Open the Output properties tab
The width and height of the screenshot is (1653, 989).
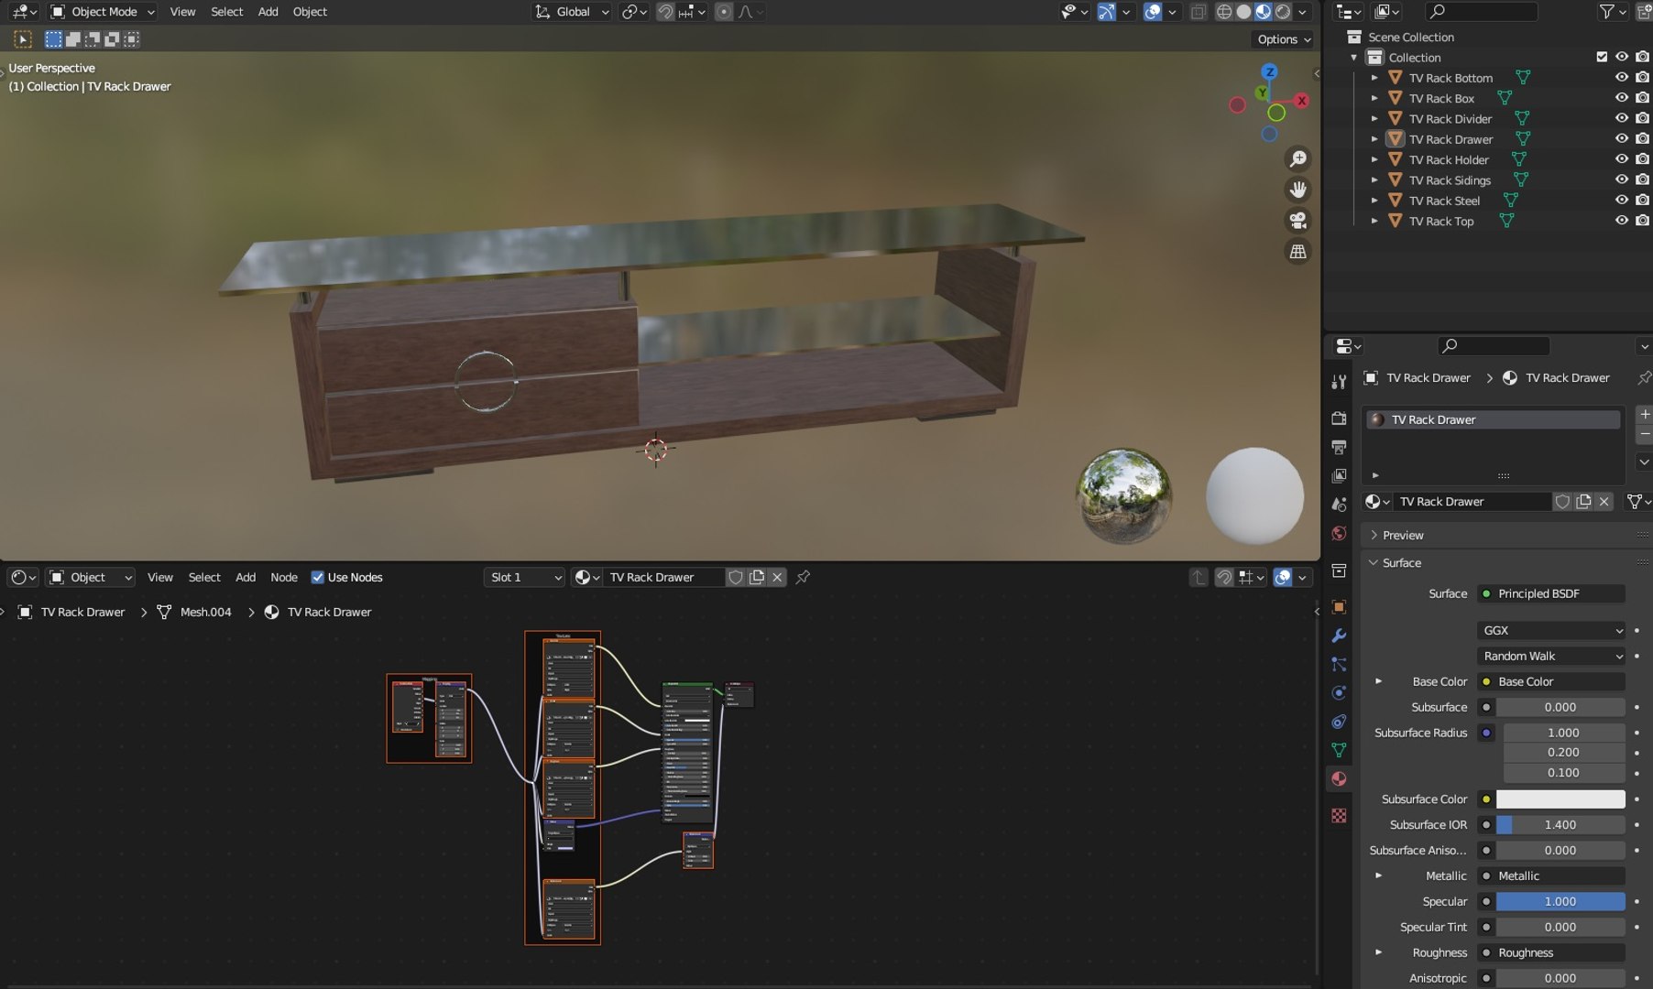[1339, 447]
